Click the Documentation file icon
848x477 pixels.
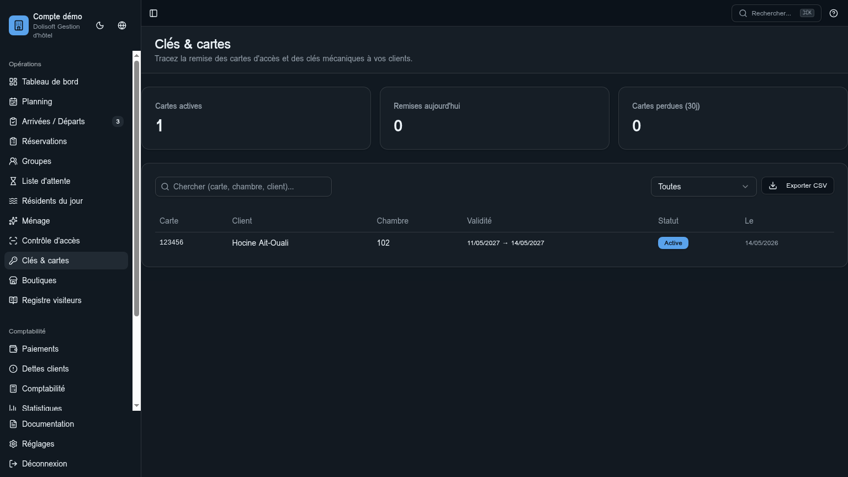(13, 424)
